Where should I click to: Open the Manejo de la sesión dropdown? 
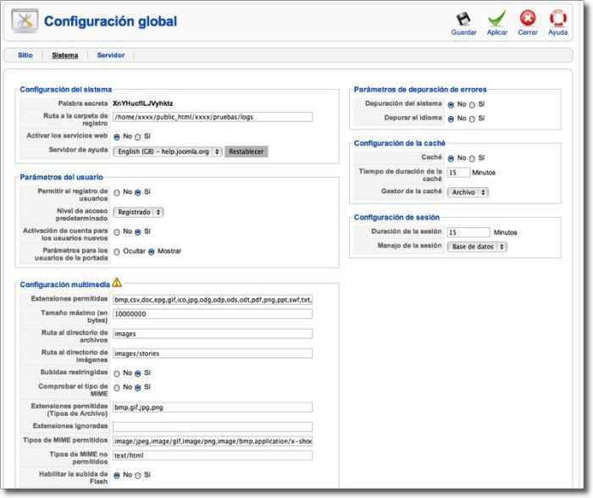point(477,246)
